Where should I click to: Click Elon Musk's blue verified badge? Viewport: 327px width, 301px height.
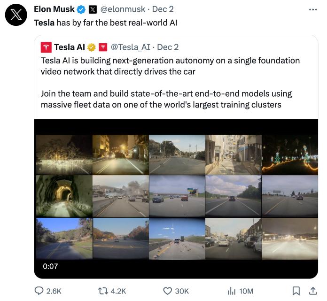[x=81, y=9]
